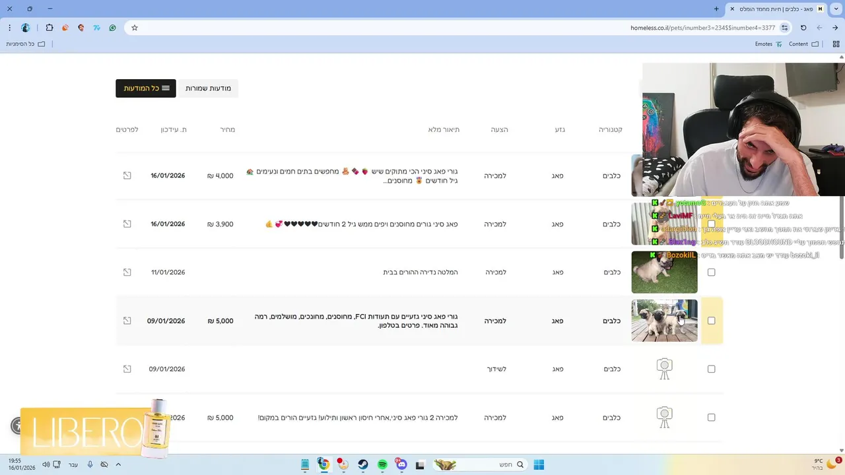The width and height of the screenshot is (845, 475).
Task: Sort by the ת. עידכון column header
Action: click(x=174, y=129)
